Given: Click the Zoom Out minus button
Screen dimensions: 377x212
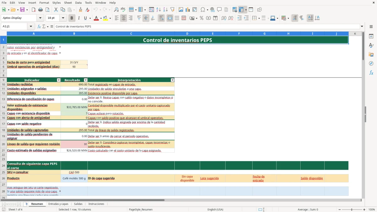Looking at the screenshot, I should [339, 209].
